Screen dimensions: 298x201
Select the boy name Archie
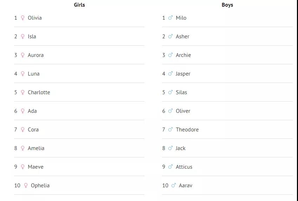[x=183, y=55]
